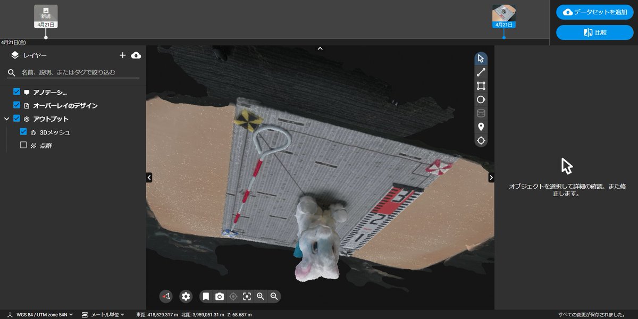This screenshot has height=319, width=638.
Task: Select the polygon area measurement tool
Action: 481,86
